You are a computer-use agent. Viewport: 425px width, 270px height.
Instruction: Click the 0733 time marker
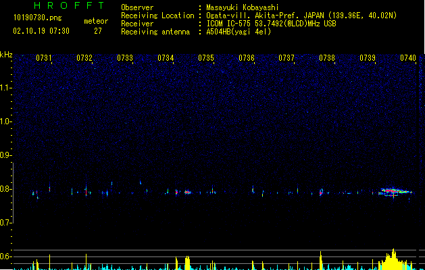pos(125,58)
